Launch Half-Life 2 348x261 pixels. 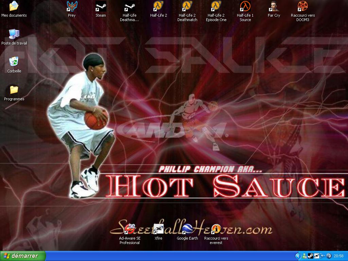[x=158, y=7]
